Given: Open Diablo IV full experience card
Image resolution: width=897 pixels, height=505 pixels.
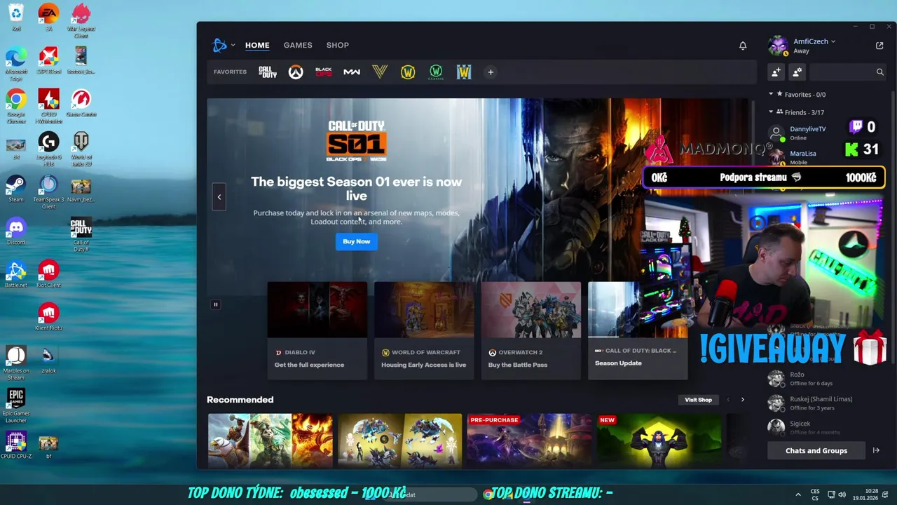Looking at the screenshot, I should click(317, 330).
